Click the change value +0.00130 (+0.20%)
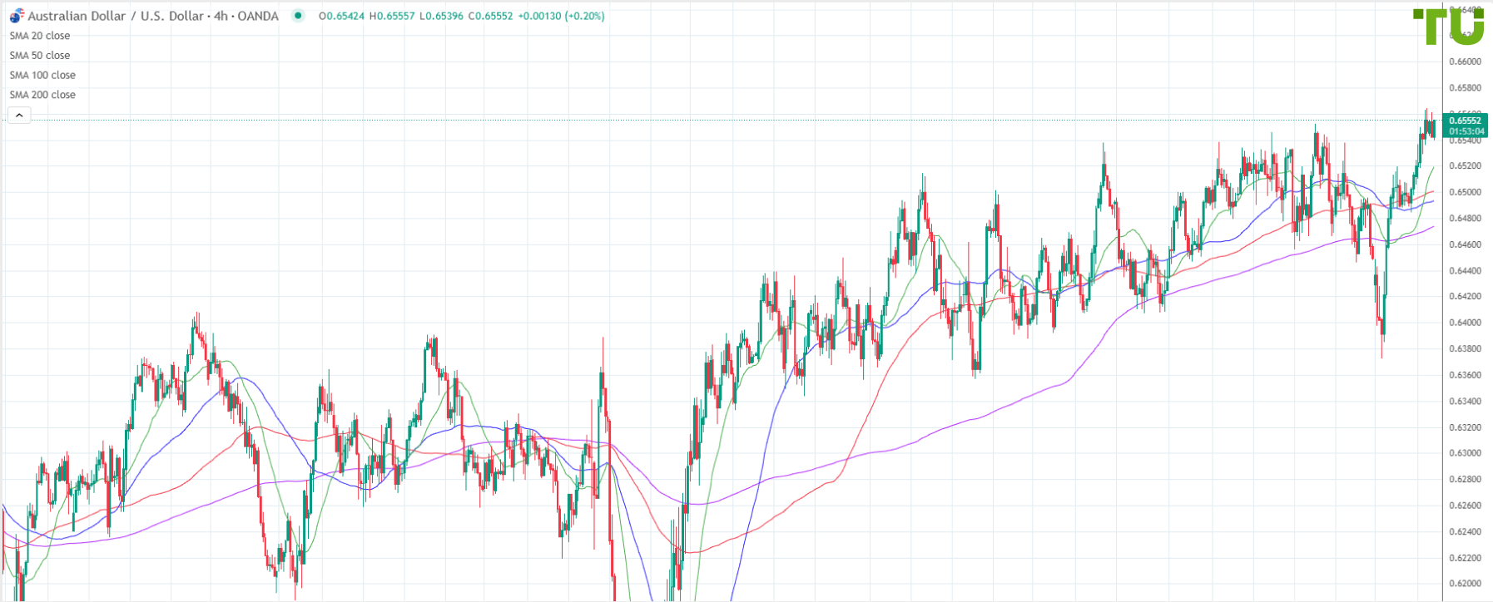The width and height of the screenshot is (1493, 602). tap(562, 16)
